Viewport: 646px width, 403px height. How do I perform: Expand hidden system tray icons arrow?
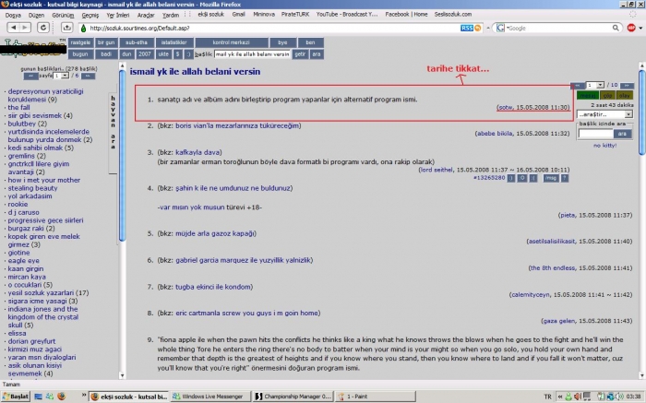(560, 397)
